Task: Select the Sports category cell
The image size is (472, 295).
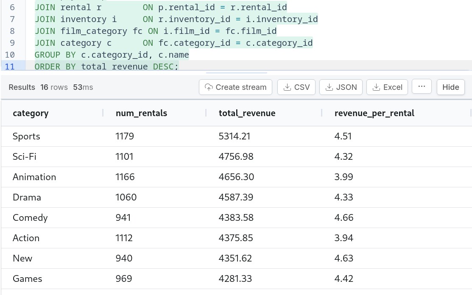Action: [26, 136]
